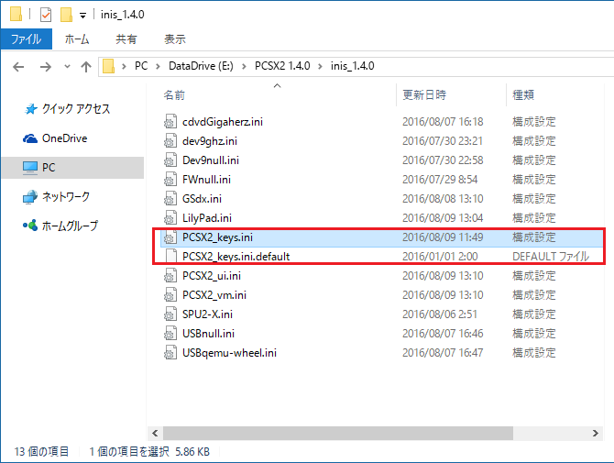
Task: Click the USBqemu-wheel.ini file icon
Action: click(x=170, y=353)
